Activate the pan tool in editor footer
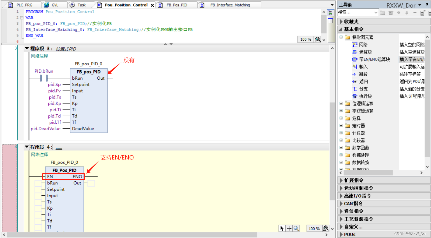This screenshot has width=431, height=238. click(289, 228)
